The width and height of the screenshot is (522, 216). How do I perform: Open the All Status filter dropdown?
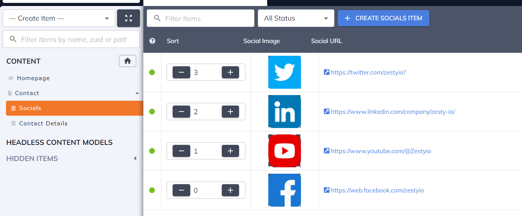point(296,18)
